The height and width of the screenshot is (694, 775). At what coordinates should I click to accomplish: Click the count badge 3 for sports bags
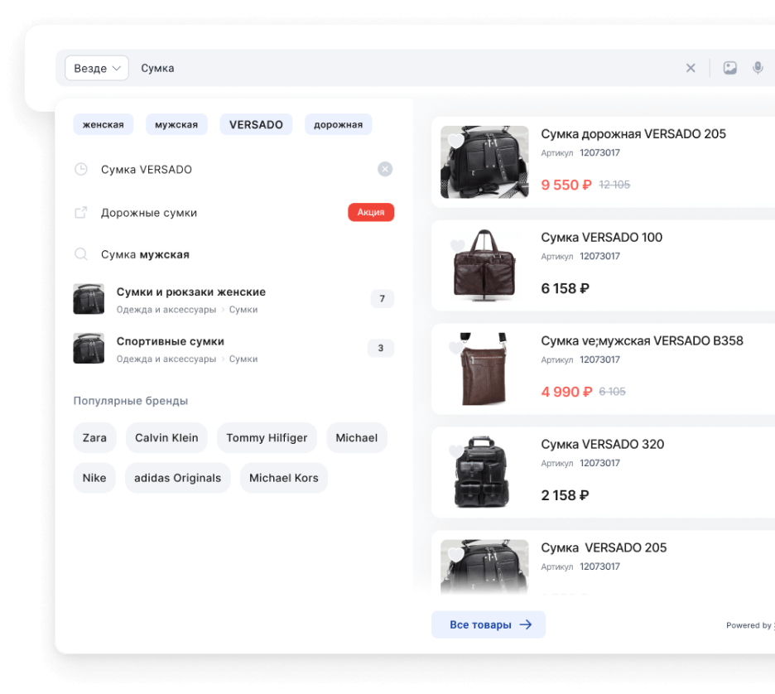click(x=381, y=348)
